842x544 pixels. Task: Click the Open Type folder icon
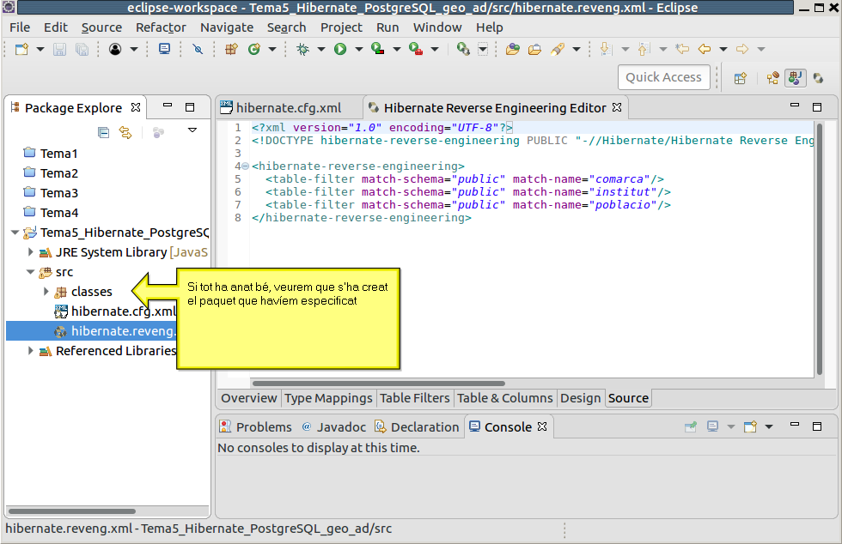click(513, 50)
